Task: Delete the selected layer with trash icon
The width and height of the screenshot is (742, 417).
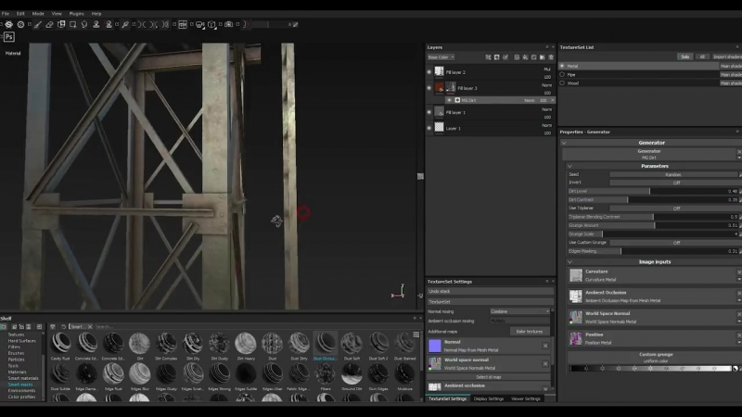Action: click(x=551, y=57)
